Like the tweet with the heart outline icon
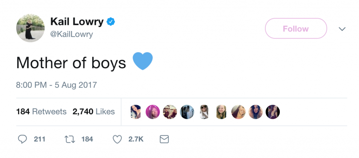Viewport: 359px width, 158px height. pyautogui.click(x=117, y=139)
